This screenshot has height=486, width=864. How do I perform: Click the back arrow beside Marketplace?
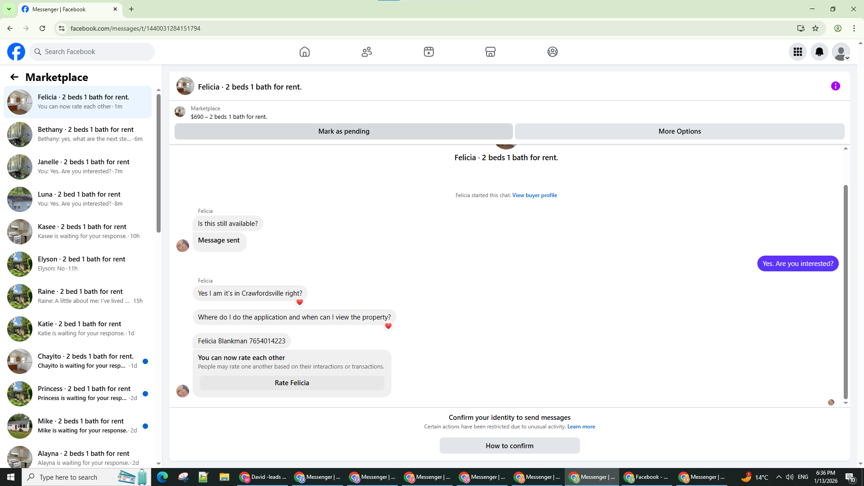point(14,77)
